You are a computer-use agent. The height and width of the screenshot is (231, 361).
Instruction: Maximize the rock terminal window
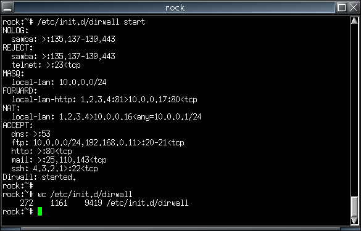[342, 7]
